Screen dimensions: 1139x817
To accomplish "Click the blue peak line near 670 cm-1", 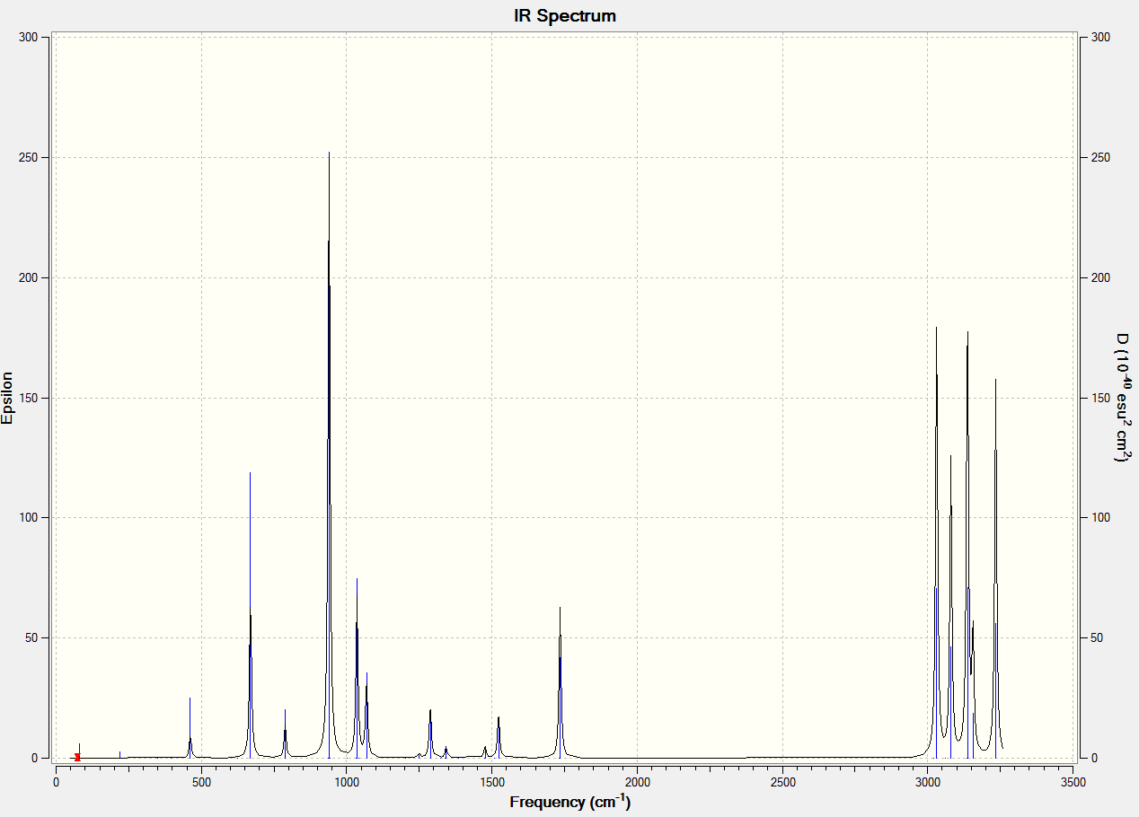I will pyautogui.click(x=250, y=615).
